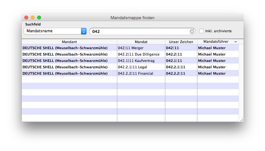Click the window resize grip icon
Viewport: 265px width, 151px height.
[241, 120]
